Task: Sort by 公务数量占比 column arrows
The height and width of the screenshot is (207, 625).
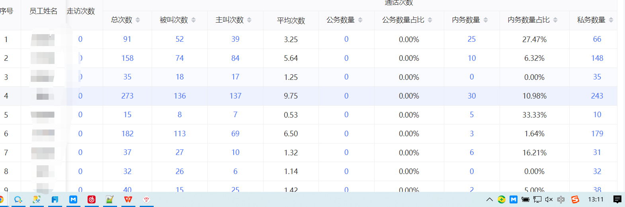Action: pos(430,20)
